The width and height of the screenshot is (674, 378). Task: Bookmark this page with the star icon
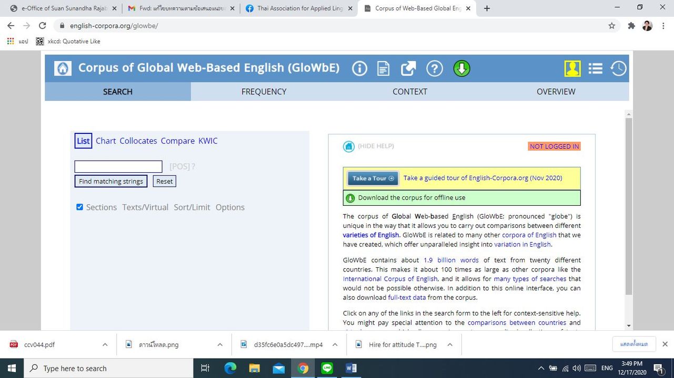click(x=611, y=25)
